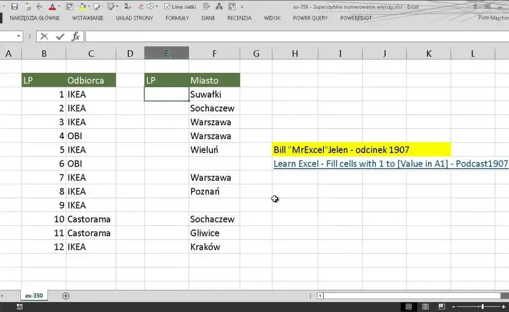
Task: Click the red font color letter A
Action: click(x=52, y=6)
